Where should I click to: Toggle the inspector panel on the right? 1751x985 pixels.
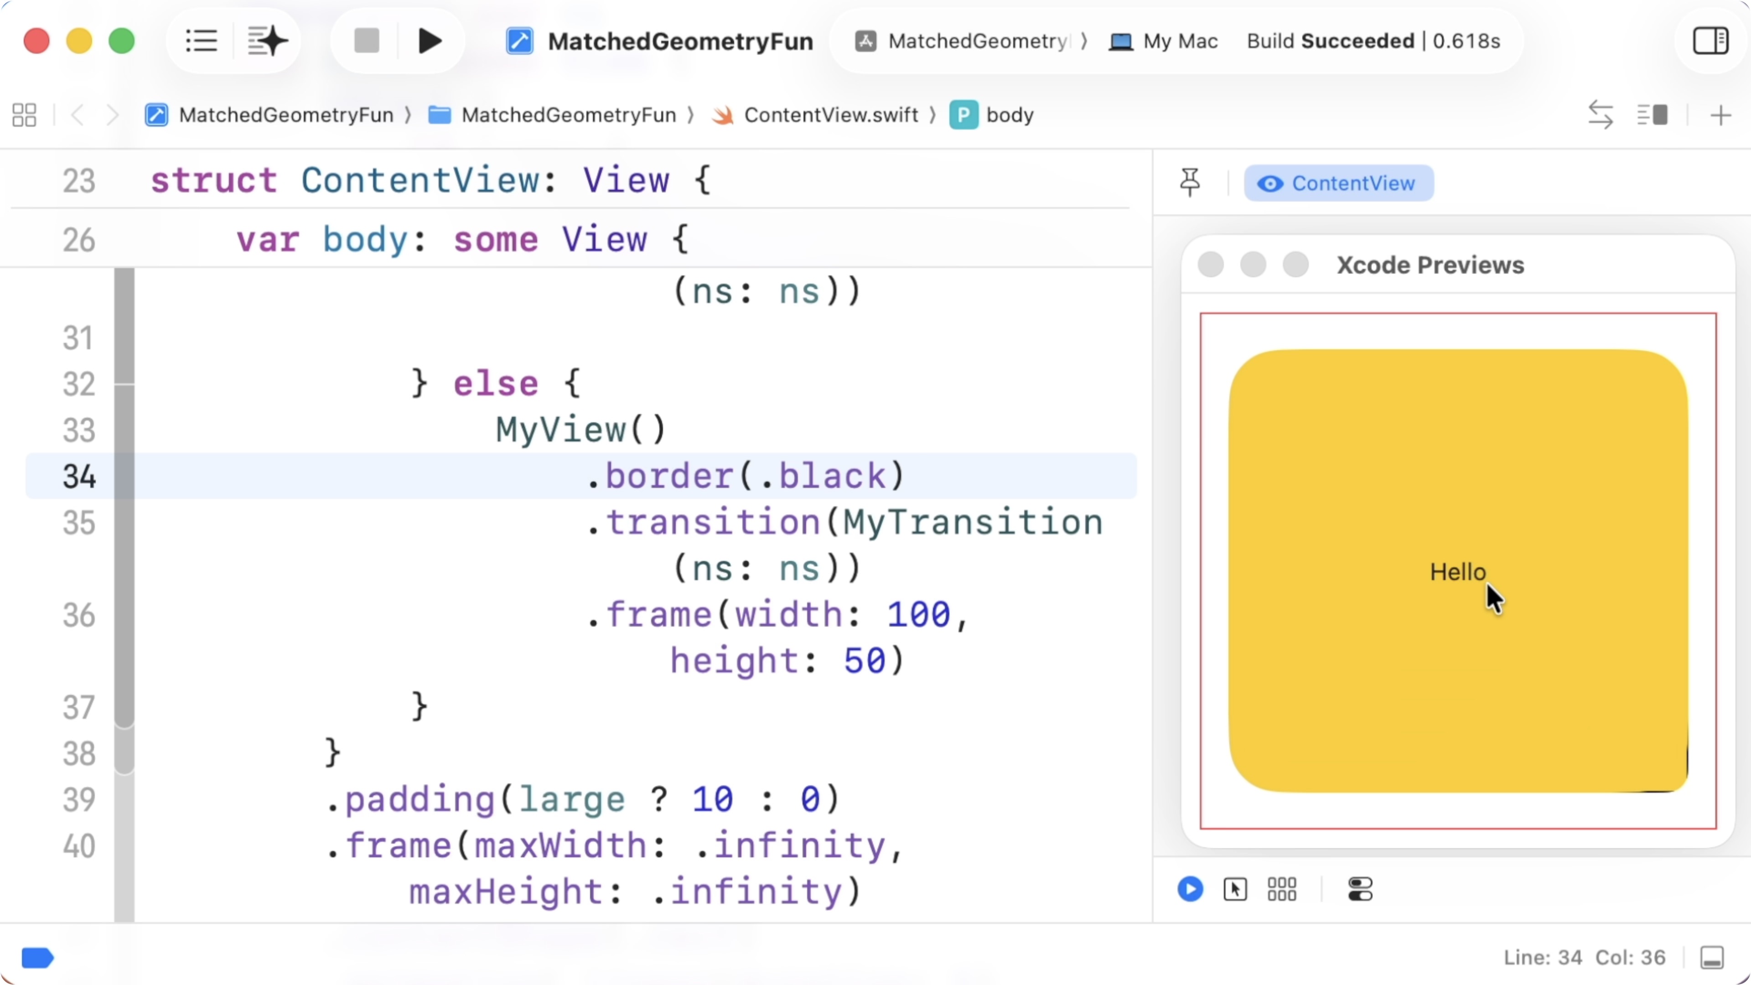[x=1710, y=41]
